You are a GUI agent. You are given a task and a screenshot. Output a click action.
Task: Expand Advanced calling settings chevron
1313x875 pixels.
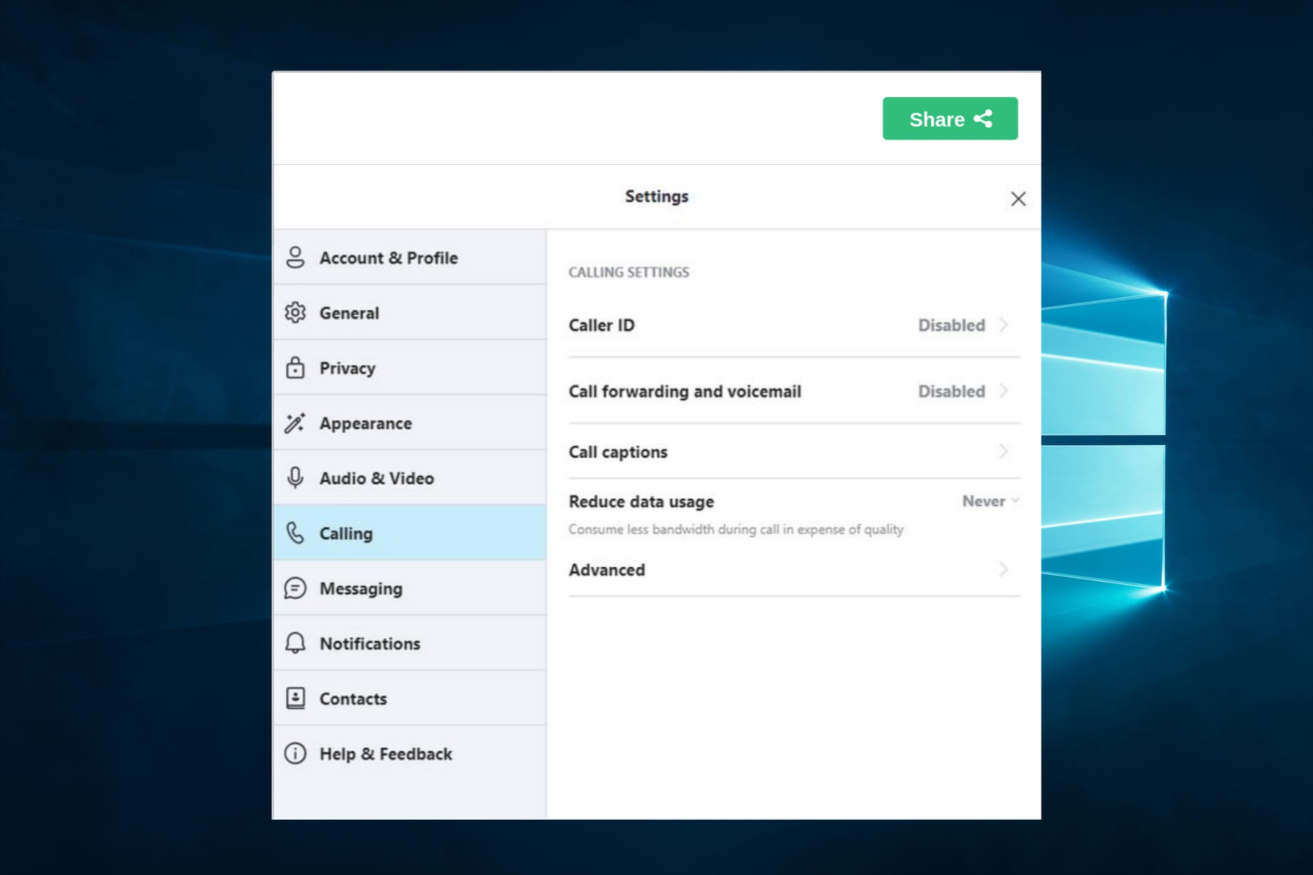coord(1003,569)
